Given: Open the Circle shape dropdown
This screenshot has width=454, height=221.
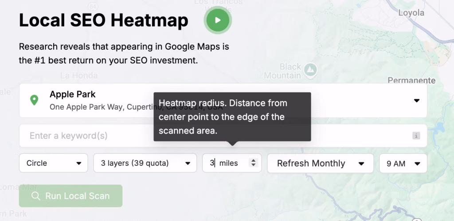Looking at the screenshot, I should click(54, 163).
